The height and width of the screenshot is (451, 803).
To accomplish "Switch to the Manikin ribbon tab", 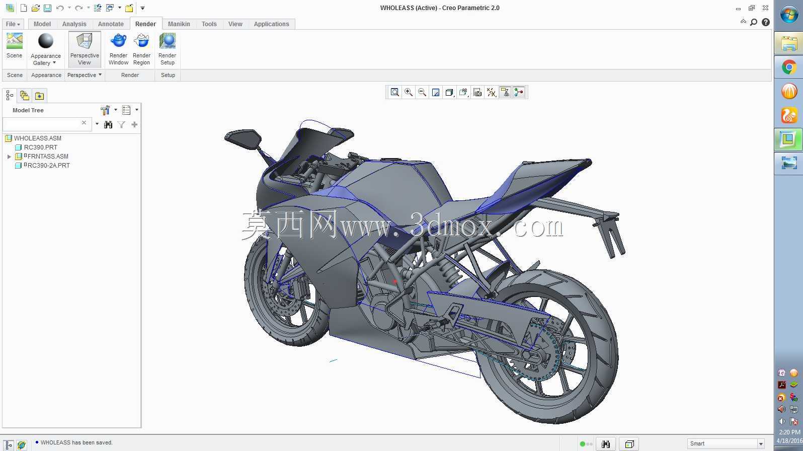I will (179, 24).
